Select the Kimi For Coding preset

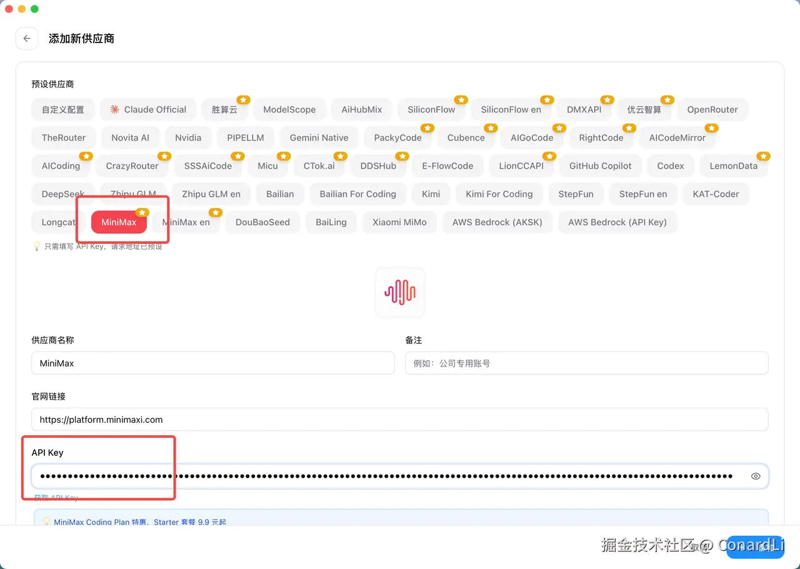(499, 194)
